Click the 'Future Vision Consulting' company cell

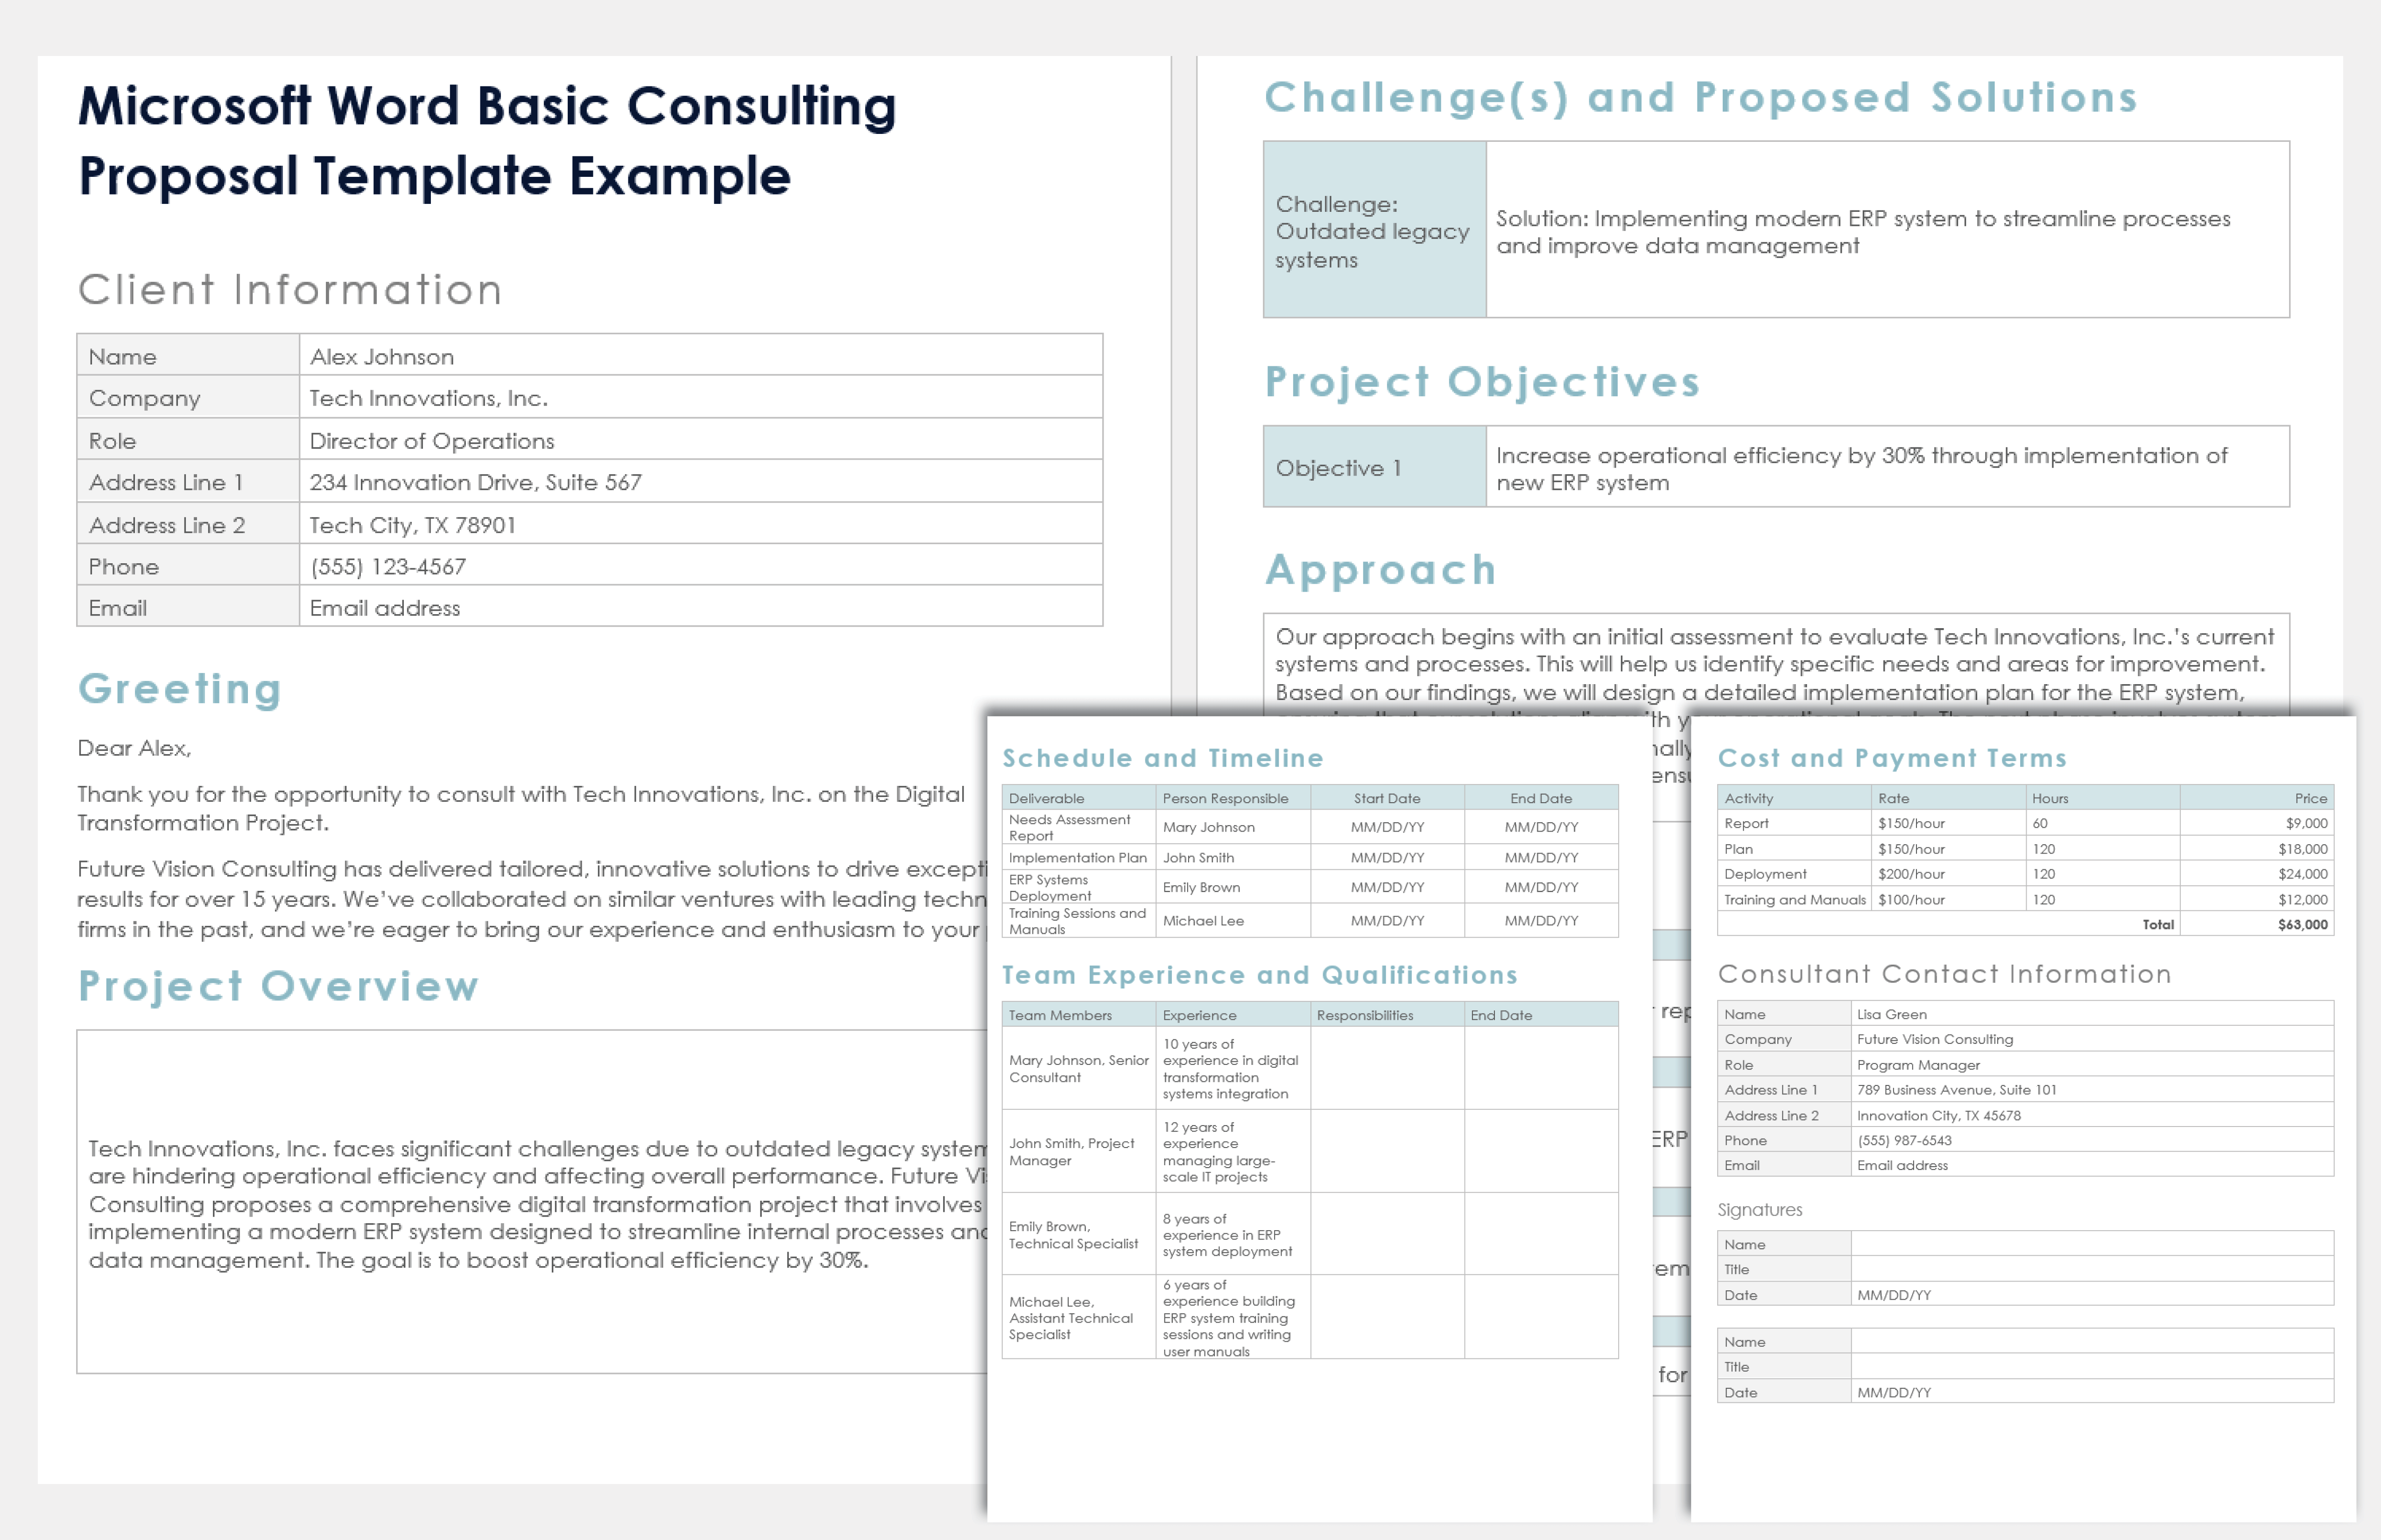[x=2092, y=1039]
